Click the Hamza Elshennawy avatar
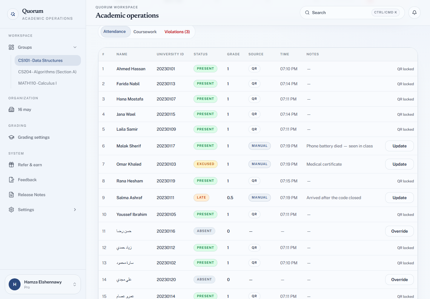The image size is (430, 299). pos(15,284)
